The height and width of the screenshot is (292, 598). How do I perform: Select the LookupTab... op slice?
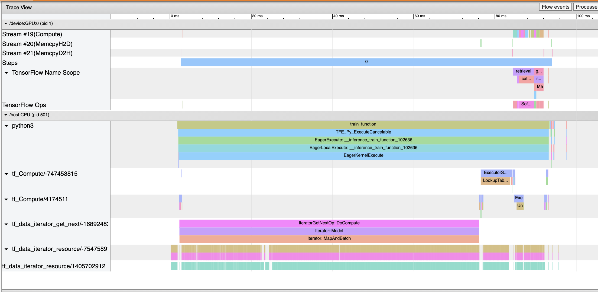click(495, 181)
